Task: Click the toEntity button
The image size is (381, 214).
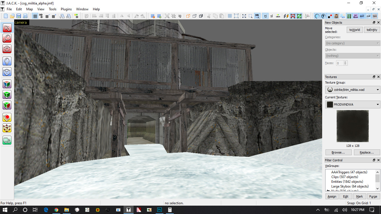Action: (372, 30)
